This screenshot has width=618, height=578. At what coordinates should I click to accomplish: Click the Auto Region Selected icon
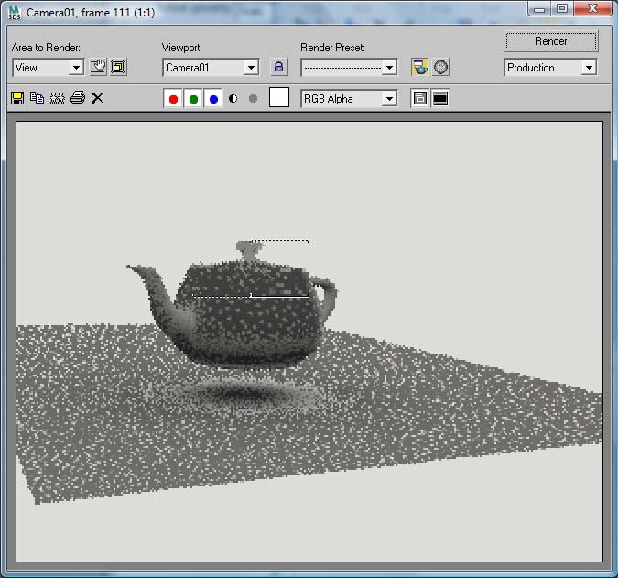point(118,67)
